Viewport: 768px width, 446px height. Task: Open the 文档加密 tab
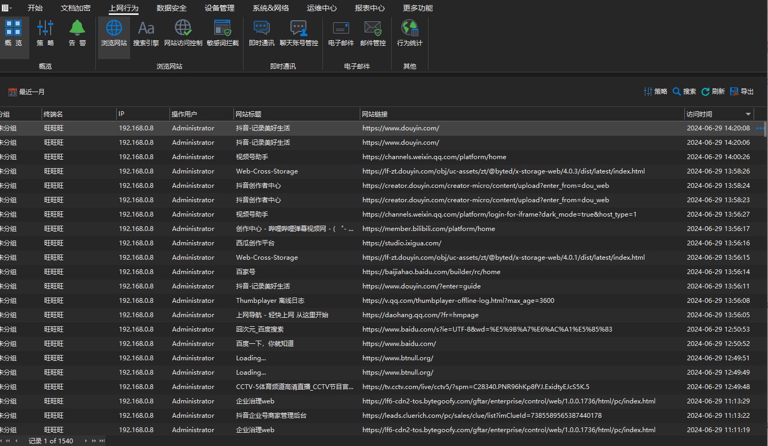[76, 8]
